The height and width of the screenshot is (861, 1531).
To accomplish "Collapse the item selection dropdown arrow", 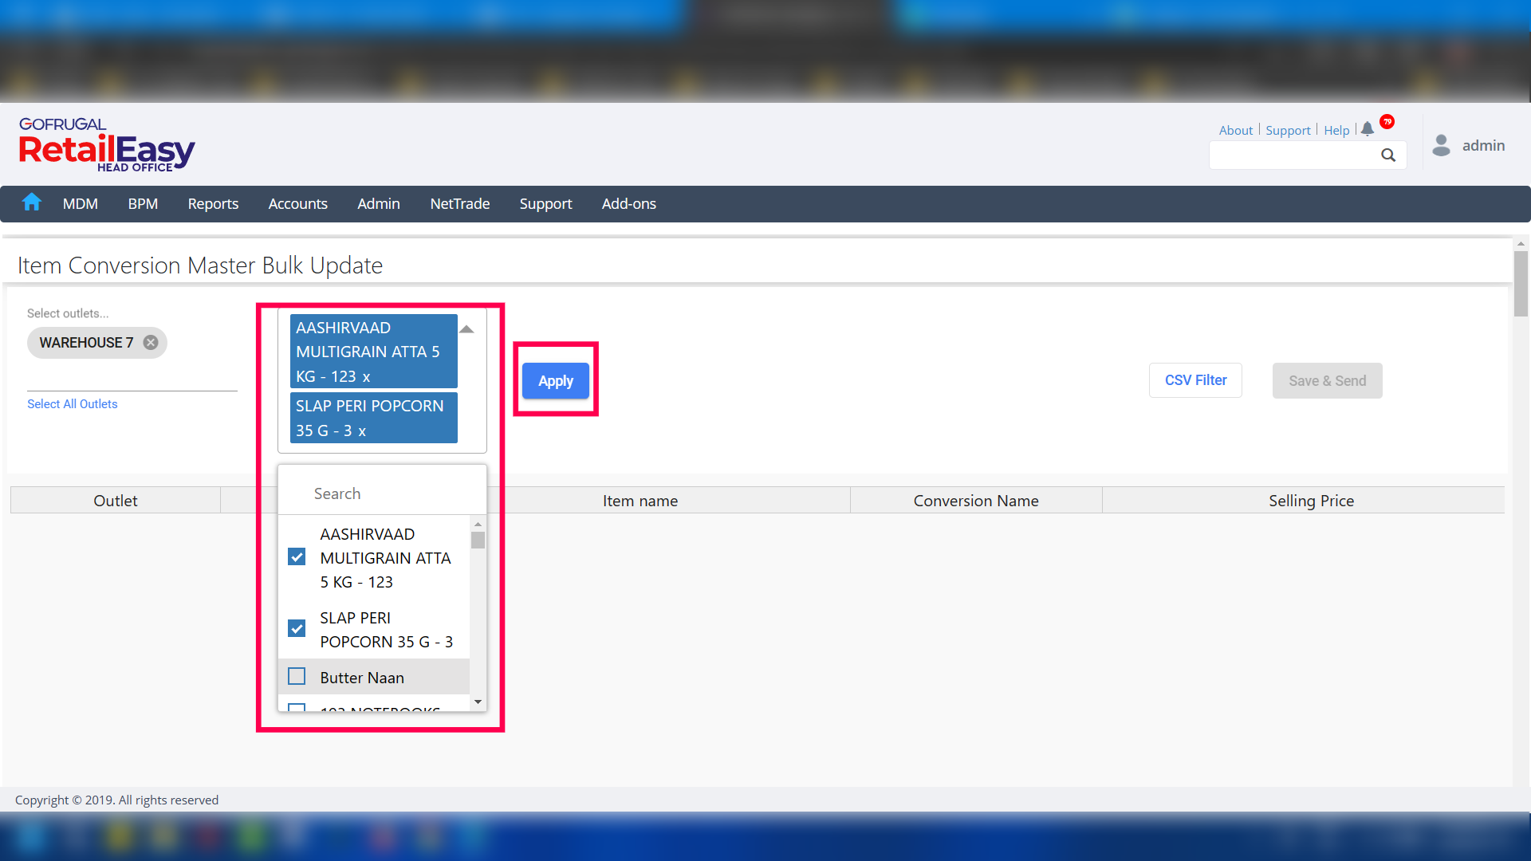I will click(x=467, y=329).
